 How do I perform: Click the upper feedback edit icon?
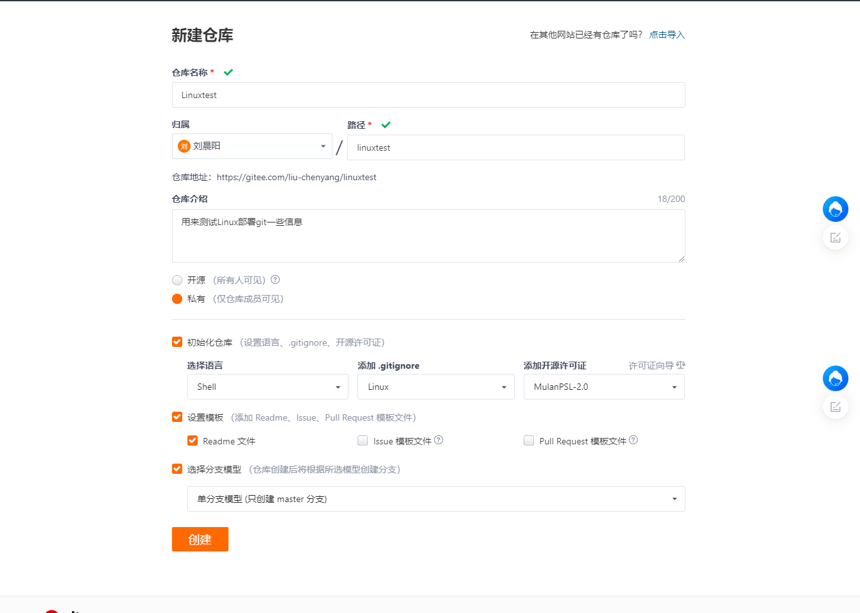click(836, 238)
